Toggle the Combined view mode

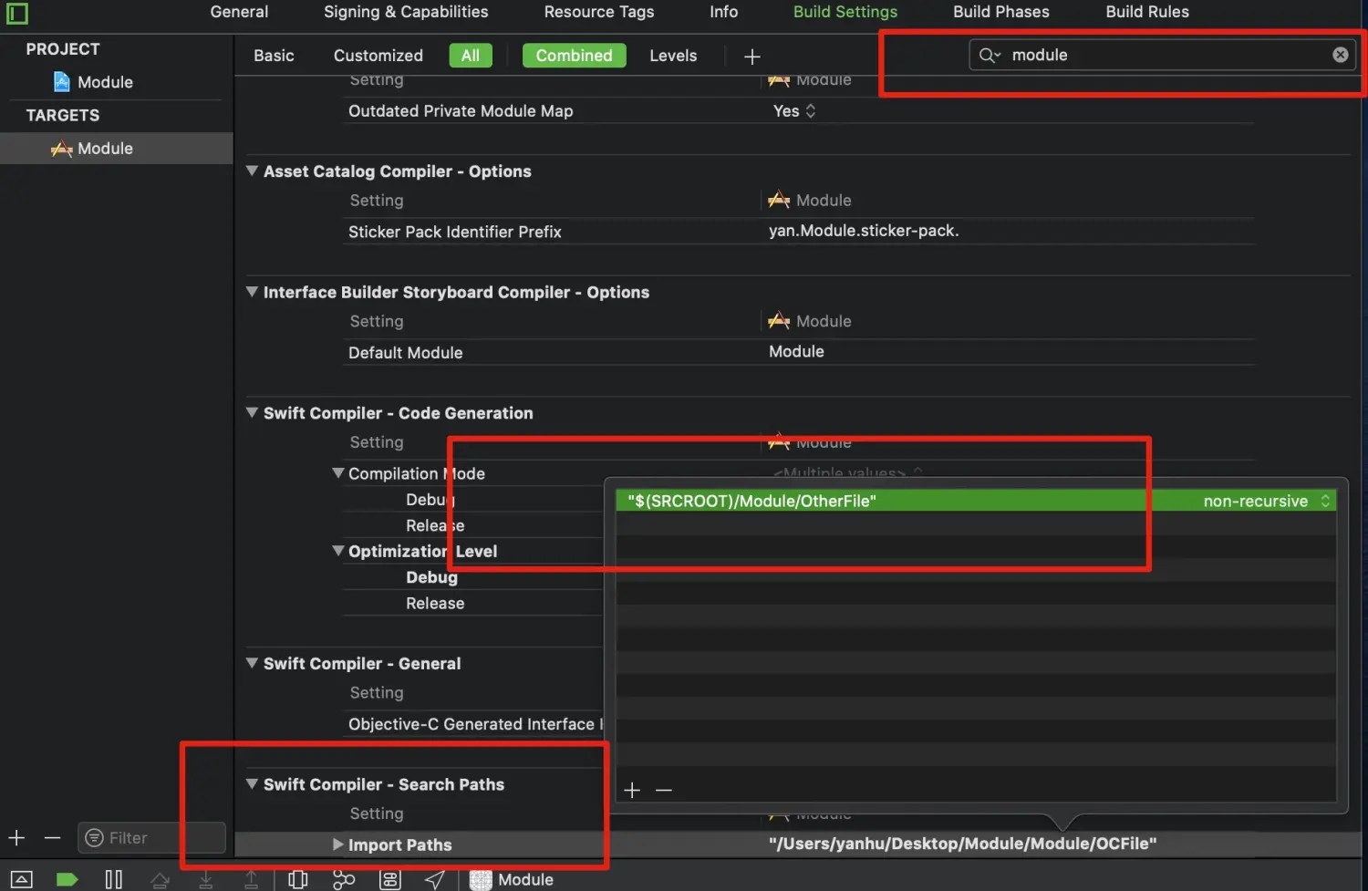coord(574,55)
